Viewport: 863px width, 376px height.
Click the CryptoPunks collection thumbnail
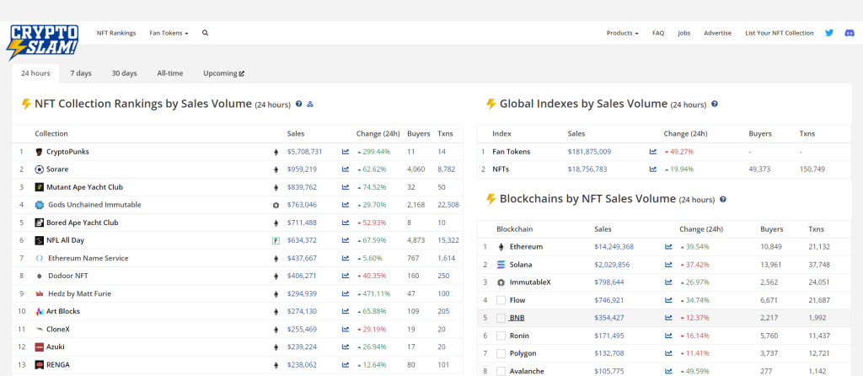(x=39, y=152)
